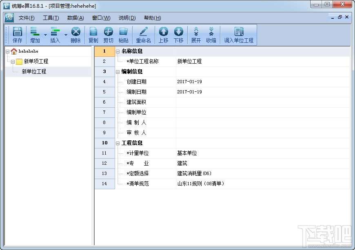Open the 窗口(W) menu
This screenshot has height=250, width=355.
[x=101, y=18]
